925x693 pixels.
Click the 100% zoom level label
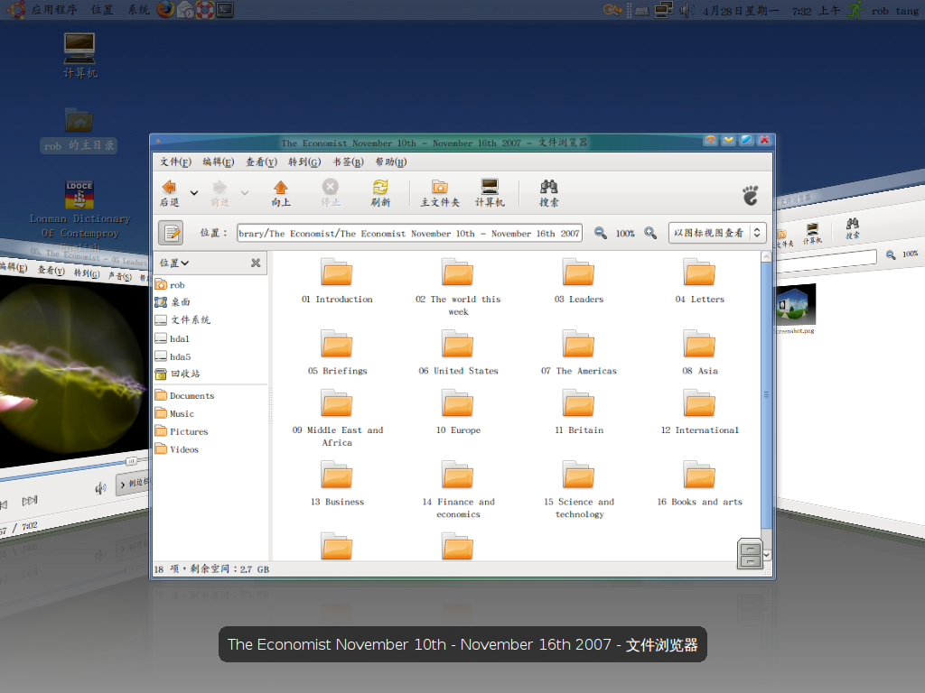pos(625,234)
